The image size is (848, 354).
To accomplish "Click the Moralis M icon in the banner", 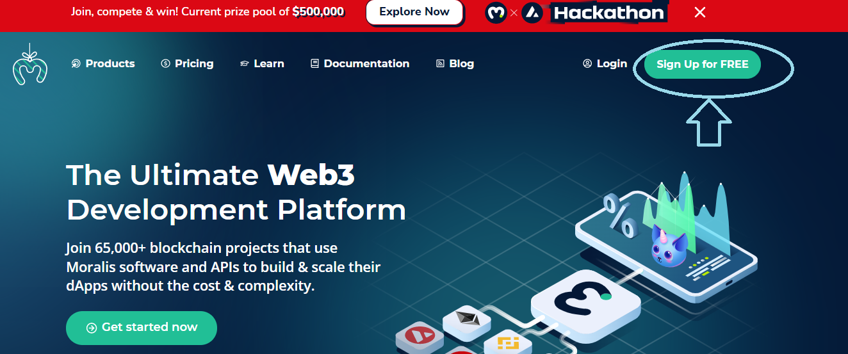I will tap(496, 12).
